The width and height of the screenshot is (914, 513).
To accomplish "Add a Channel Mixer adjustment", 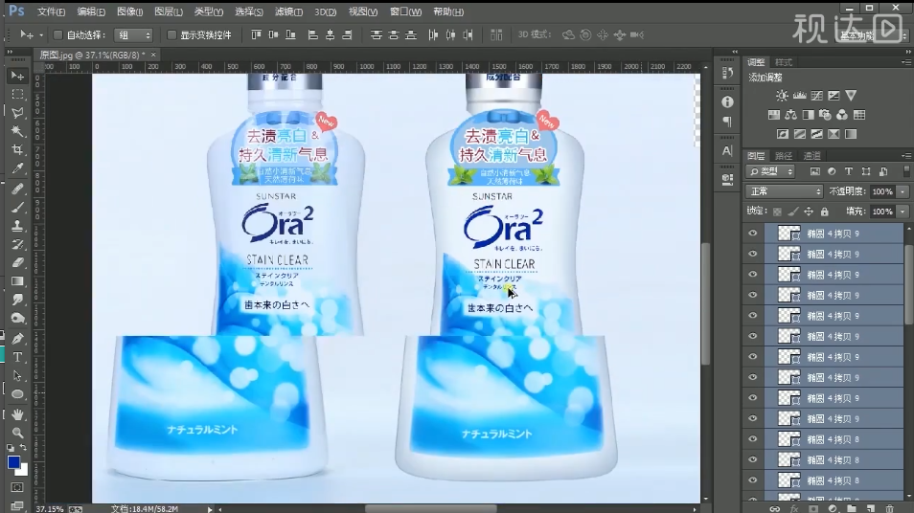I will pos(842,115).
